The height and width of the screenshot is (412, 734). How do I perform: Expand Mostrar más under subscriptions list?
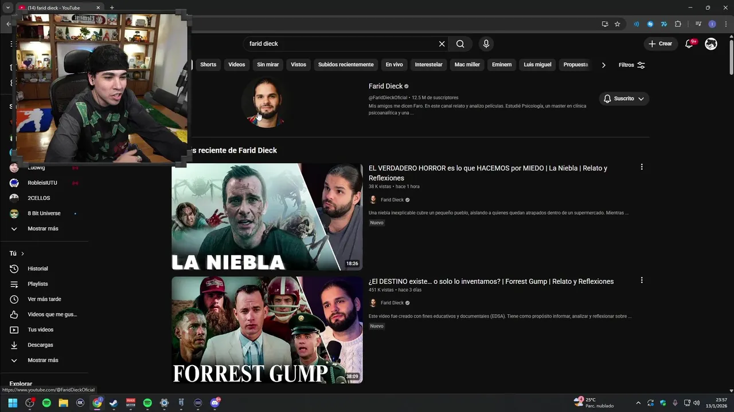pyautogui.click(x=44, y=228)
